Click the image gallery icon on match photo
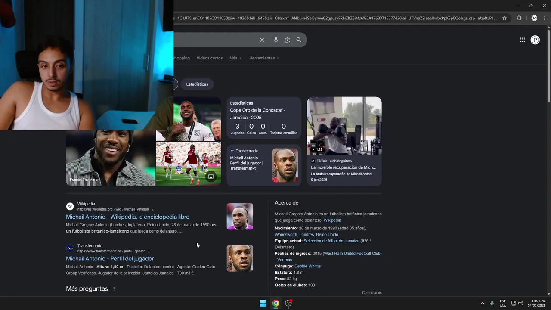 (211, 177)
